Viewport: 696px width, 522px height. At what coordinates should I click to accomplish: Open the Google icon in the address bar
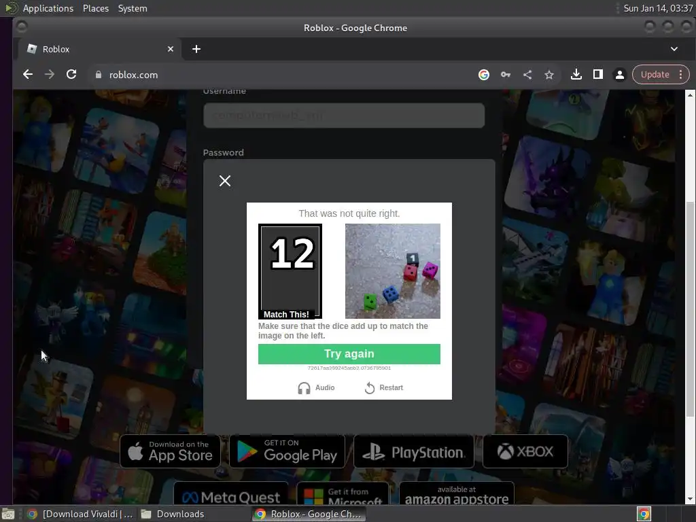click(484, 75)
